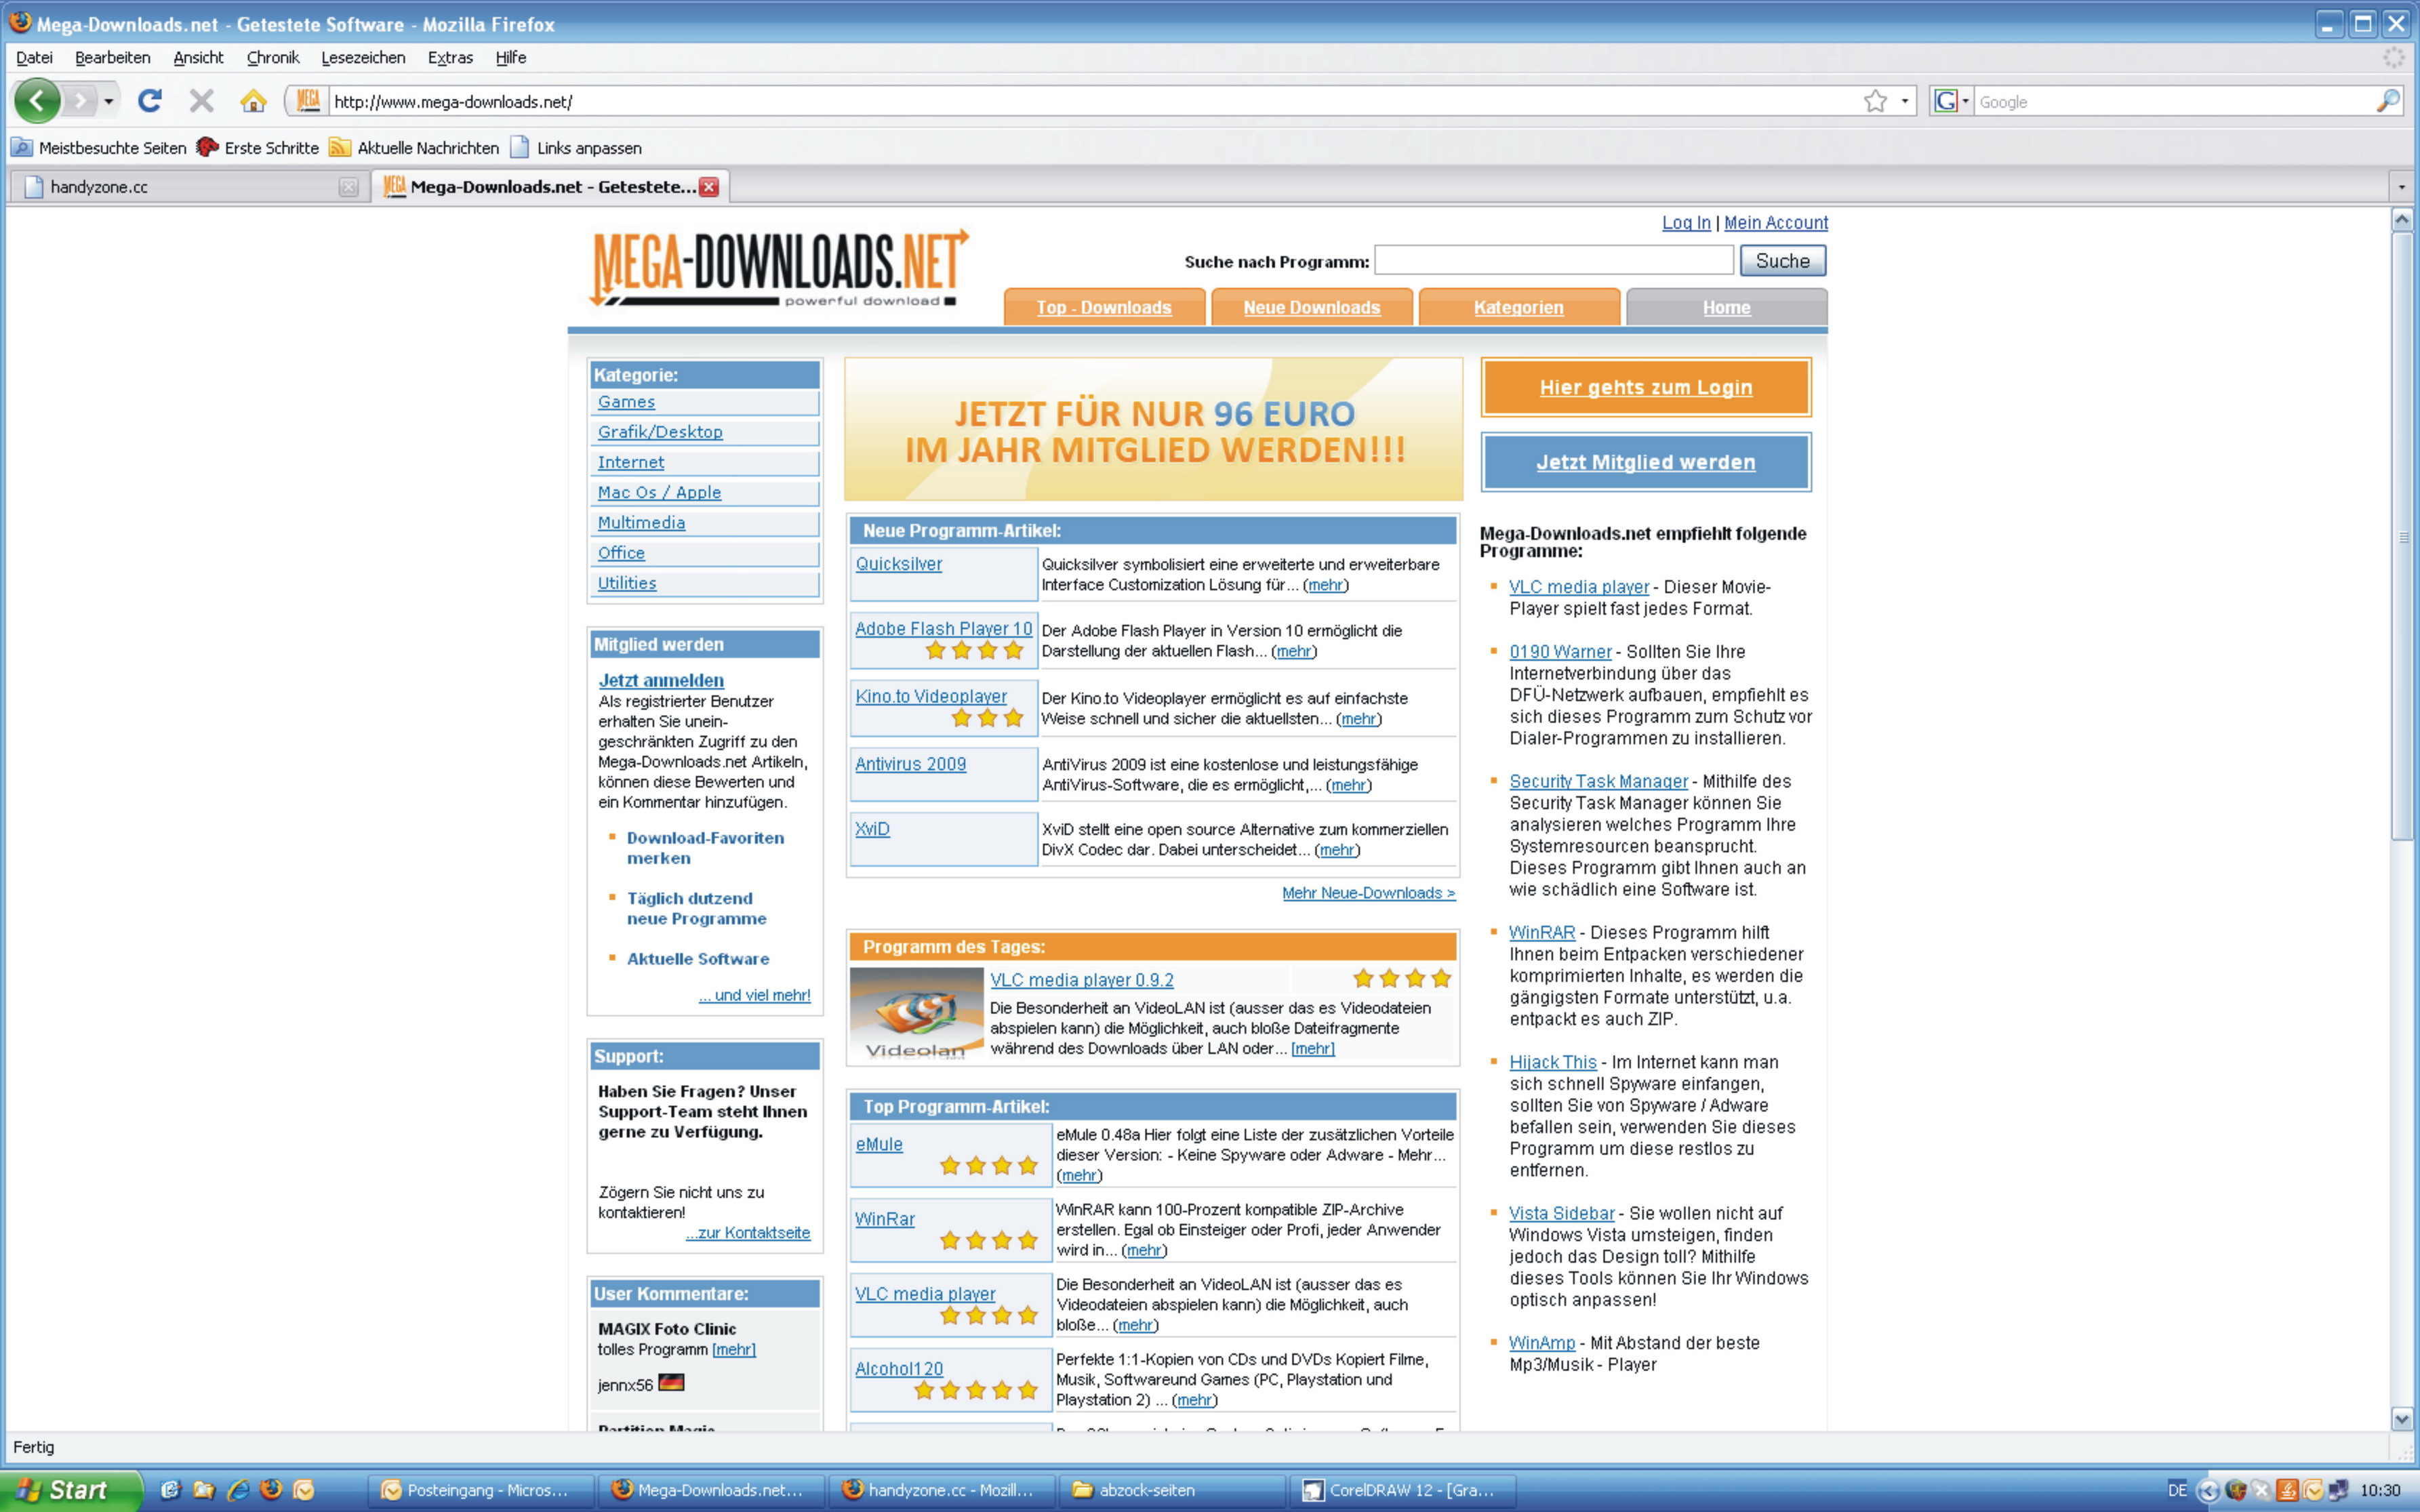
Task: Open the history dropdown next to Forward
Action: pyautogui.click(x=108, y=102)
